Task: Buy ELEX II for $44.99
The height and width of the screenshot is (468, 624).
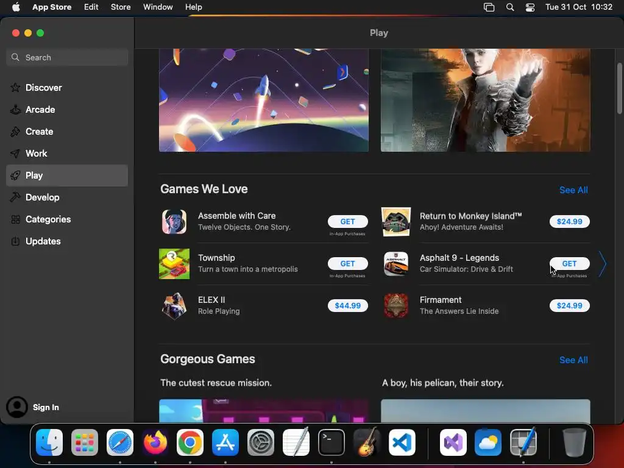Action: [347, 306]
